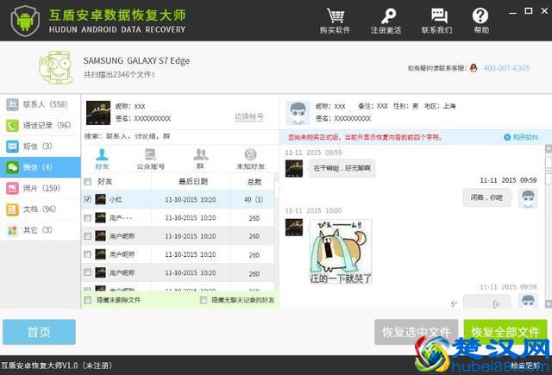Open the 购买软件 shopping cart icon
The width and height of the screenshot is (552, 375).
click(335, 16)
